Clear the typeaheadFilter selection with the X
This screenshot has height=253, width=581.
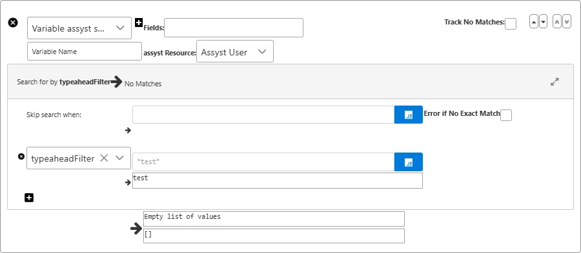coord(104,158)
